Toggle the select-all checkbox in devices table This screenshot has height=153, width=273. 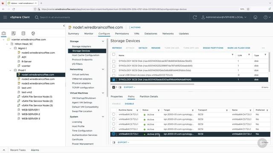114,54
